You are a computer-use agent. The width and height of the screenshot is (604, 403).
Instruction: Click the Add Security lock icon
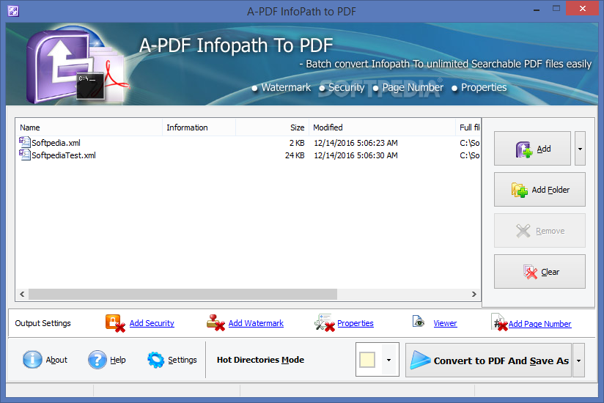point(115,323)
